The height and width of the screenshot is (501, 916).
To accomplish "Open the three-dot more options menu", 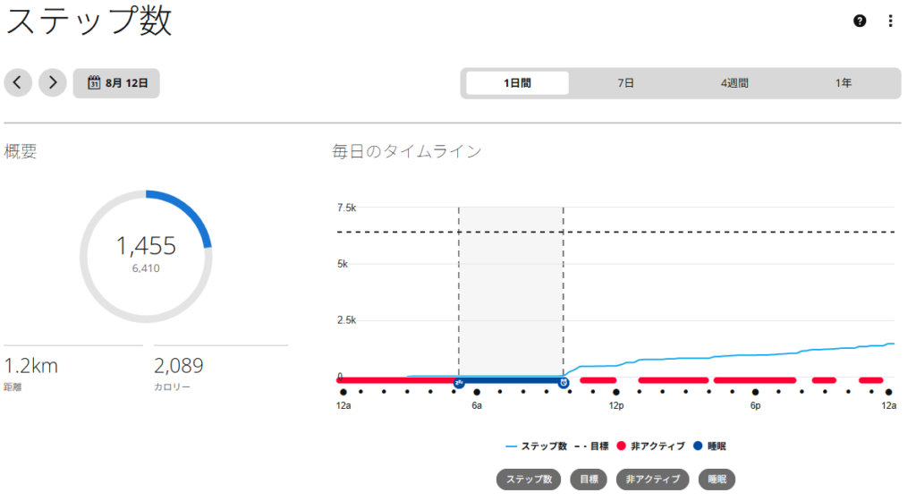I will [890, 21].
